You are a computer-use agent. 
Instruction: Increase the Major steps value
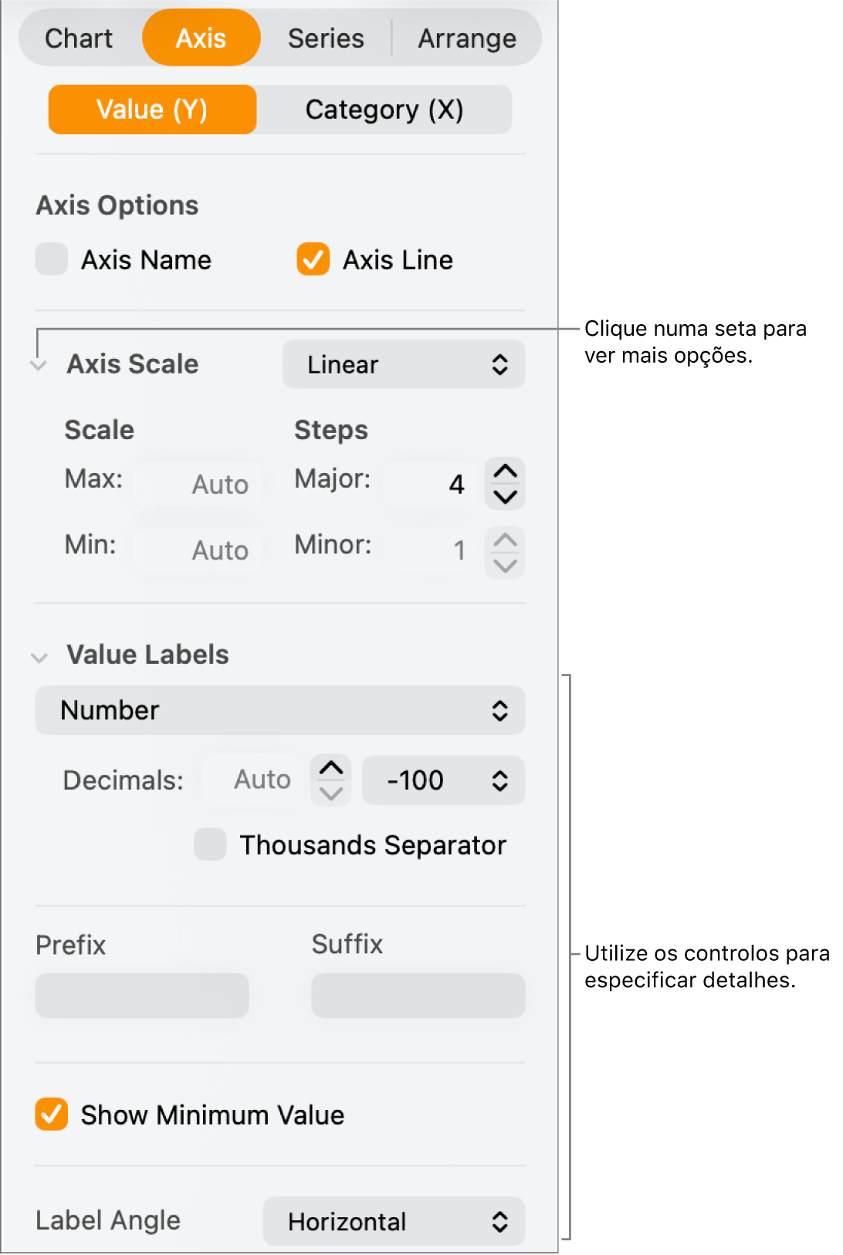tap(505, 472)
